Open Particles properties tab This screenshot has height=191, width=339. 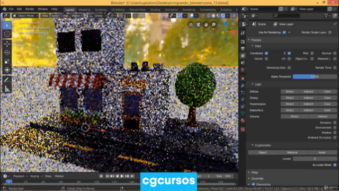point(243,93)
